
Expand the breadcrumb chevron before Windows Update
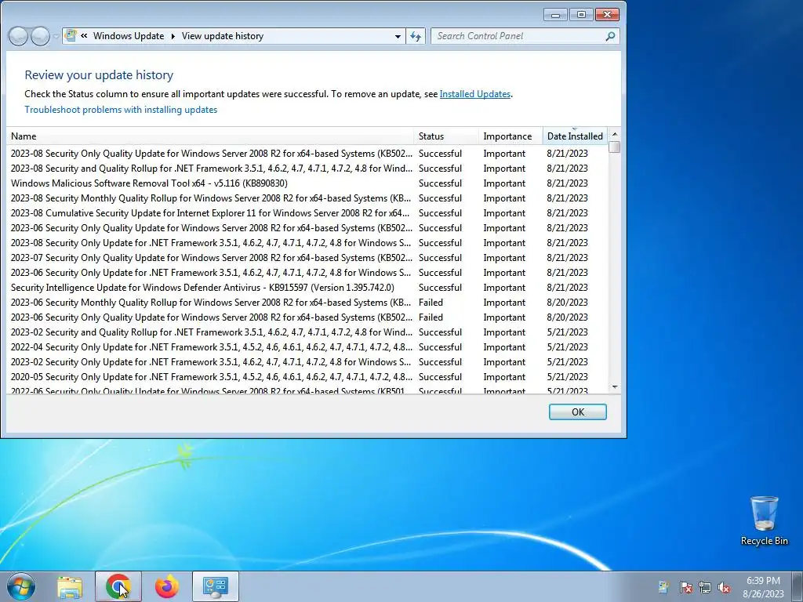click(83, 36)
